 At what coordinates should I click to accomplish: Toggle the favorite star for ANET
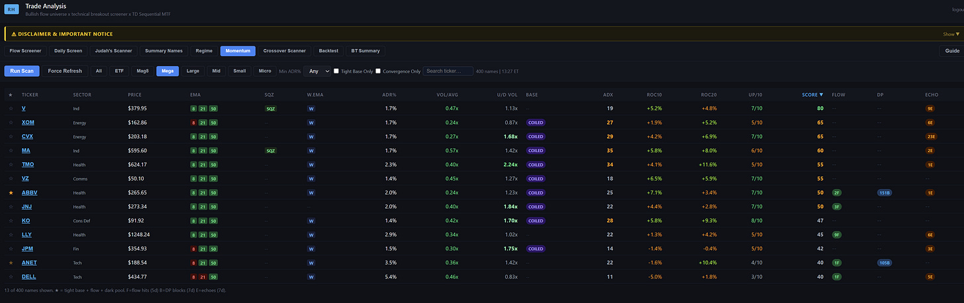click(x=10, y=263)
